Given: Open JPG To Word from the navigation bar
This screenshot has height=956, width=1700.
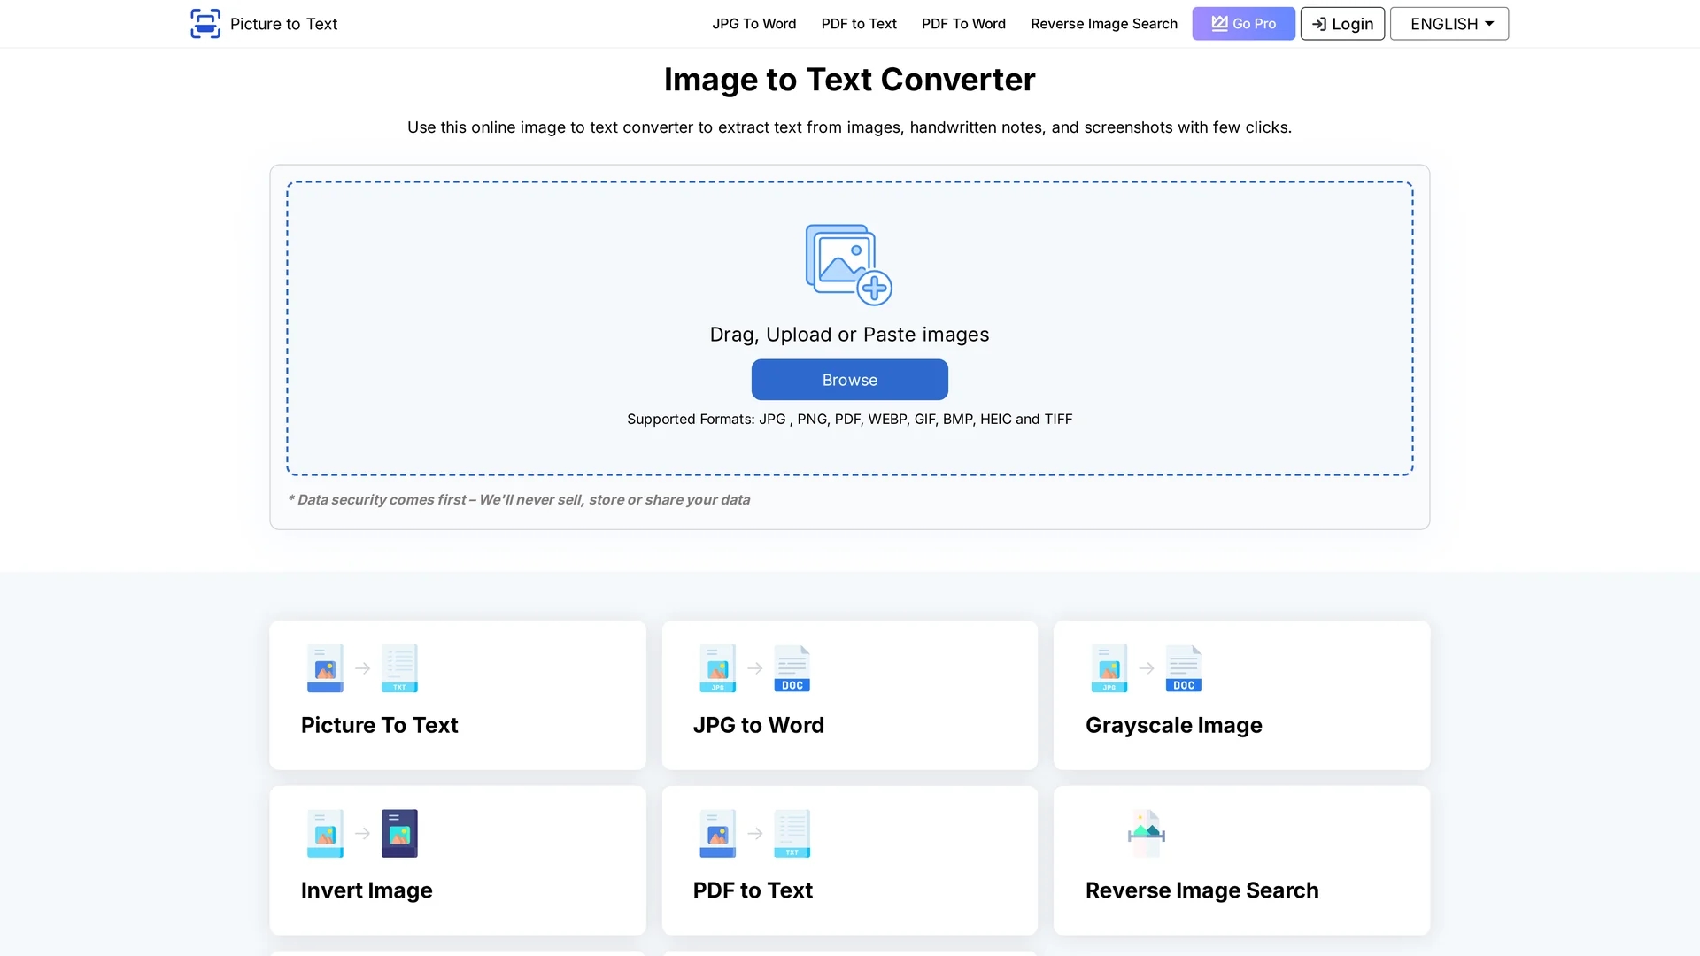Looking at the screenshot, I should coord(754,24).
